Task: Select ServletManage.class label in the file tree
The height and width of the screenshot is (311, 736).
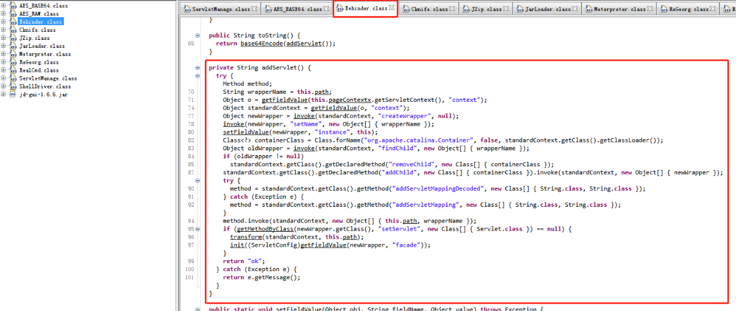Action: [48, 79]
